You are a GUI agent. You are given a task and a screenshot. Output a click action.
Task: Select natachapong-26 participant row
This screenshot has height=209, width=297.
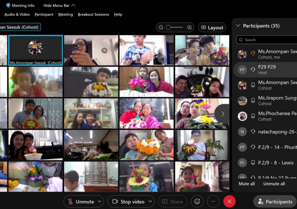click(x=265, y=132)
